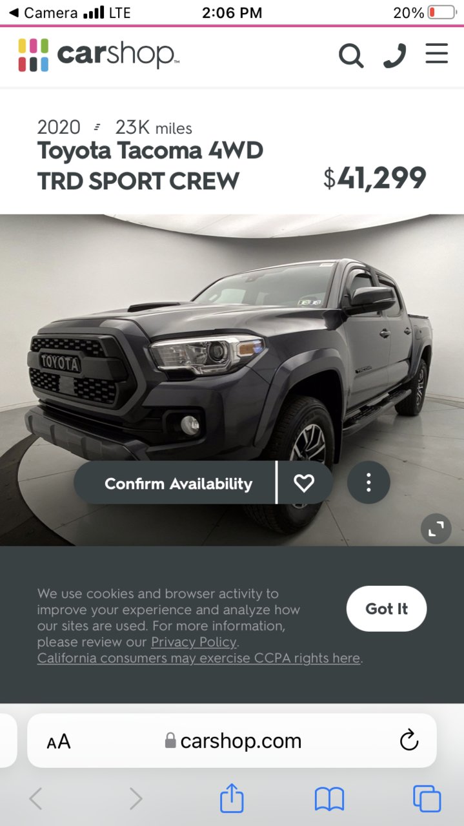Viewport: 464px width, 826px height.
Task: Open California CCPA rights link
Action: click(x=199, y=658)
